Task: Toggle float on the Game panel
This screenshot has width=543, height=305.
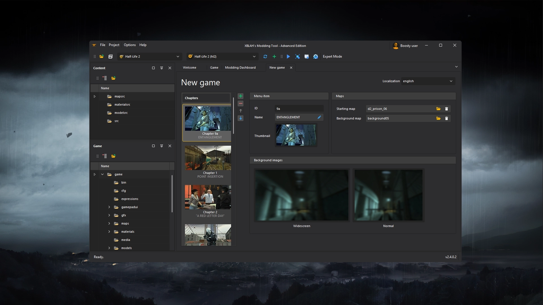Action: tap(153, 146)
